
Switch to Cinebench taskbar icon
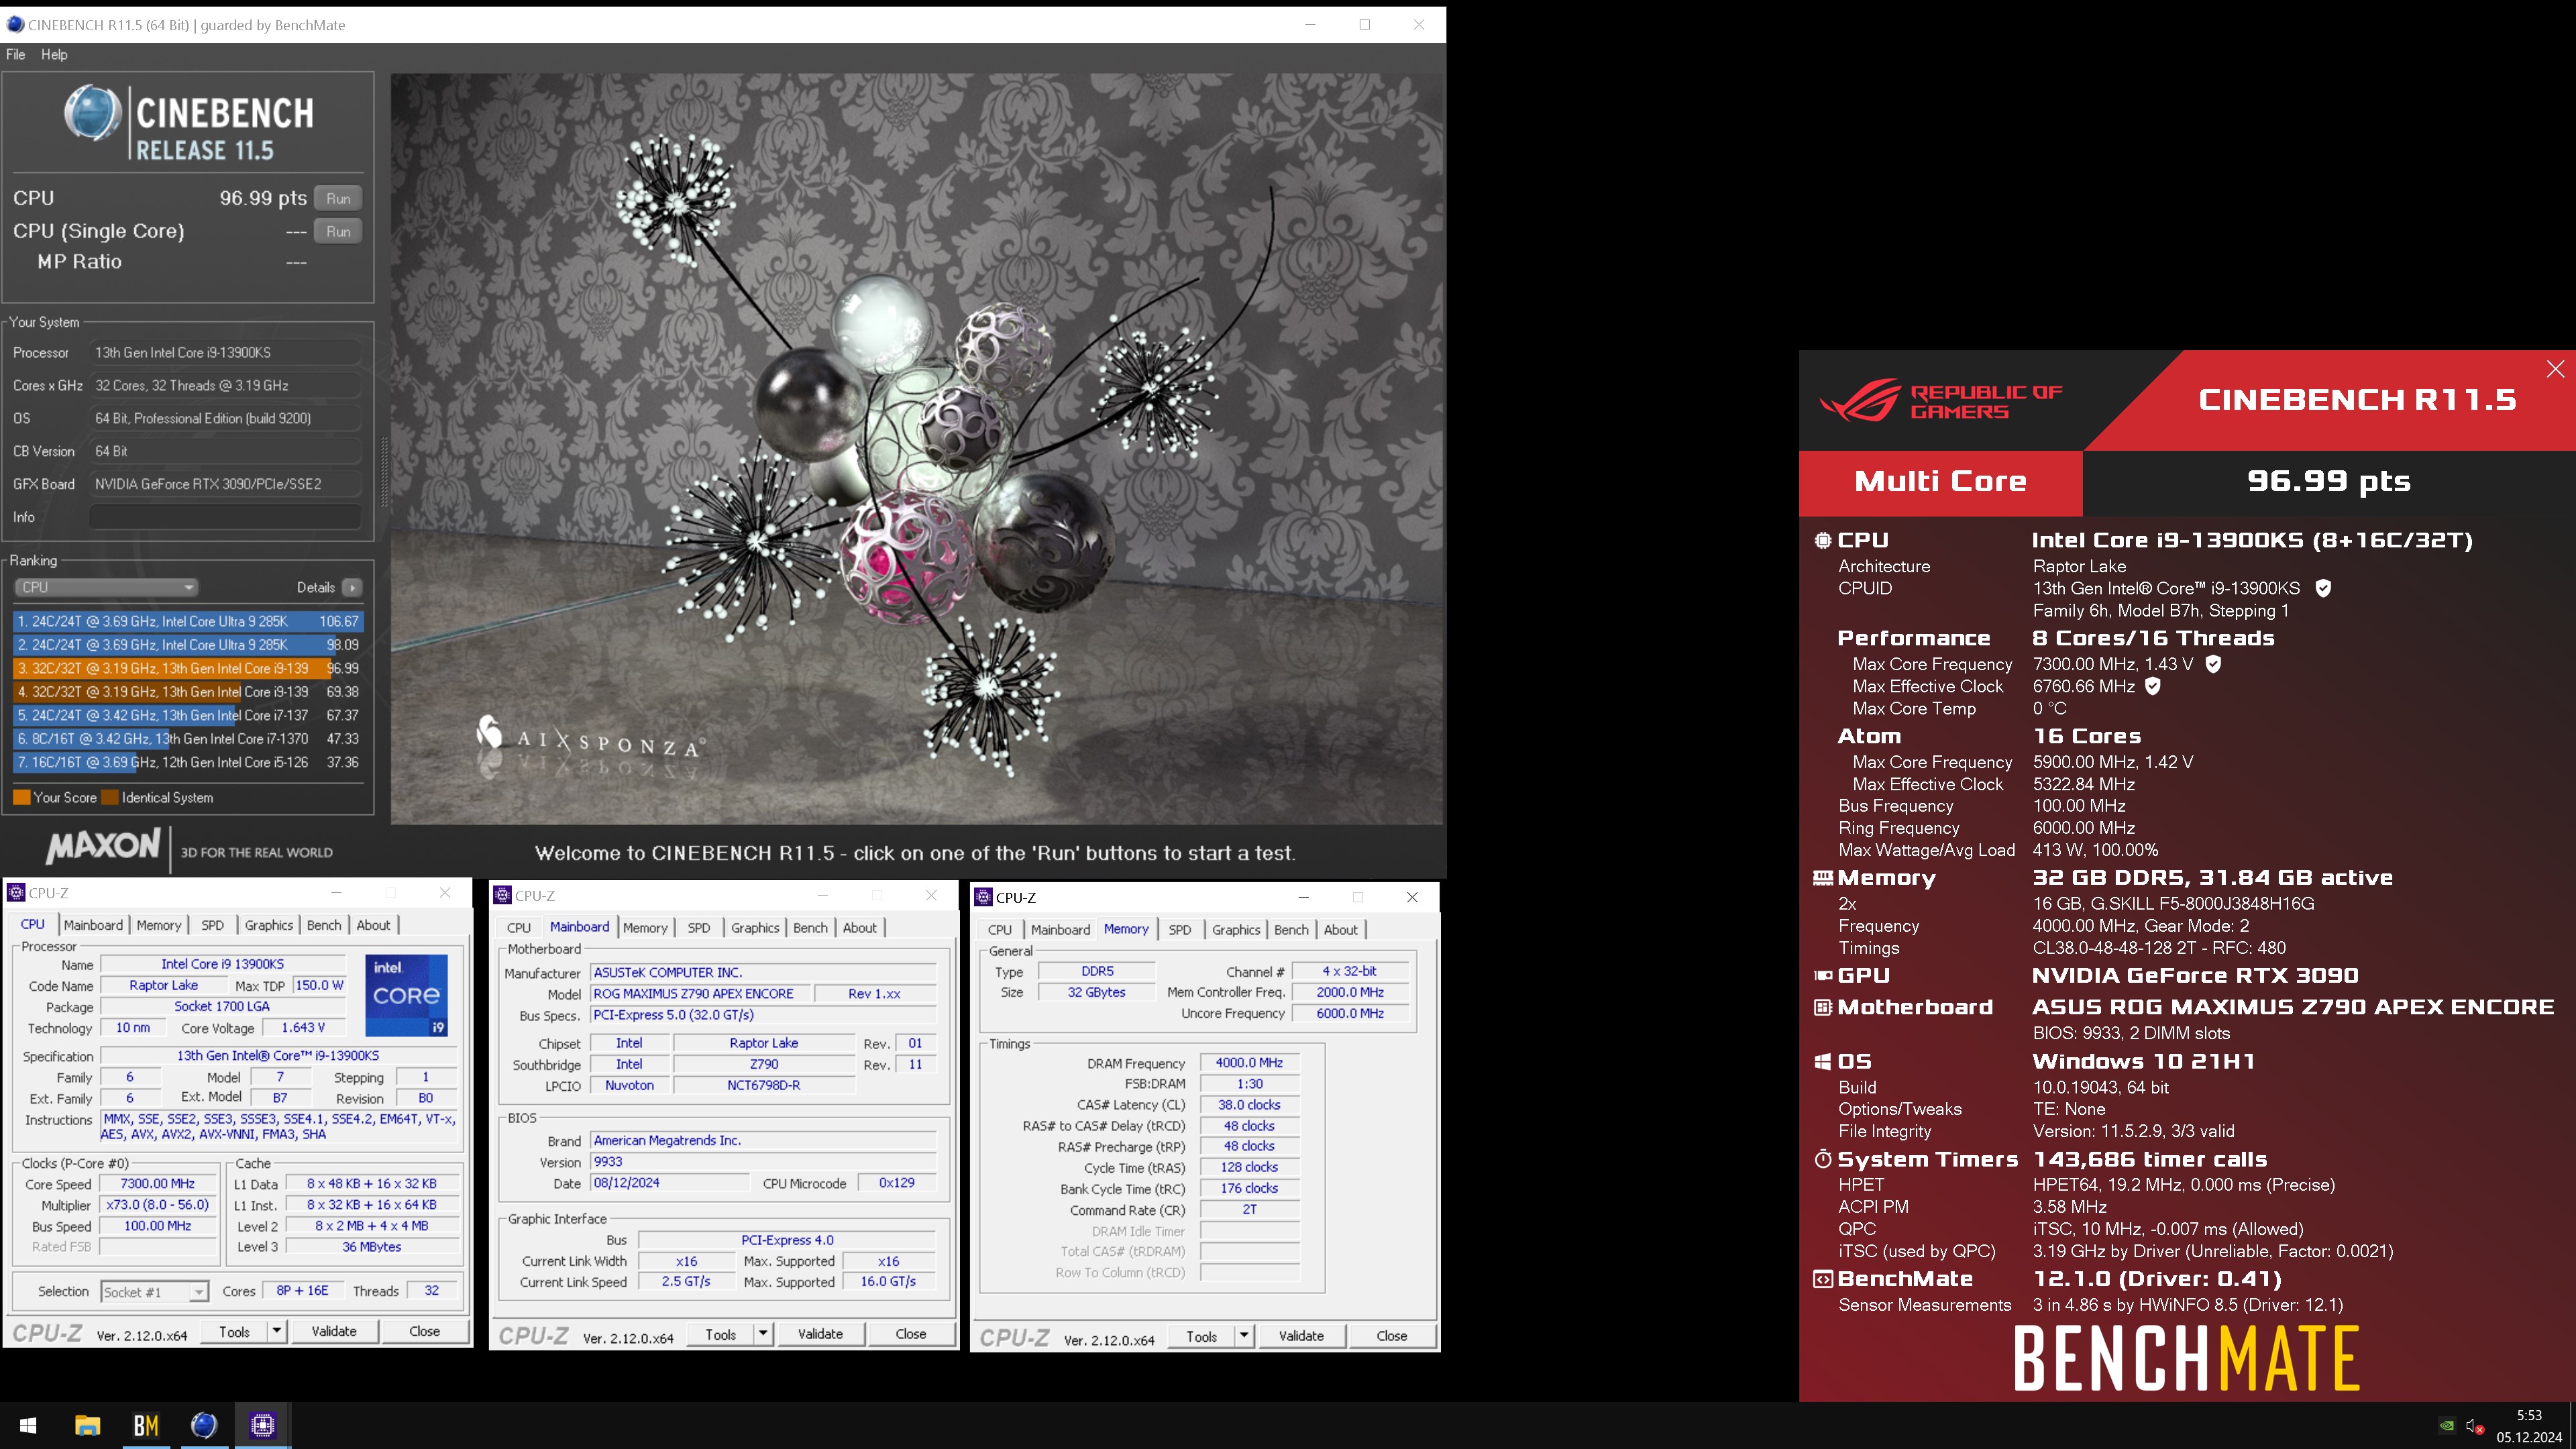click(204, 1425)
